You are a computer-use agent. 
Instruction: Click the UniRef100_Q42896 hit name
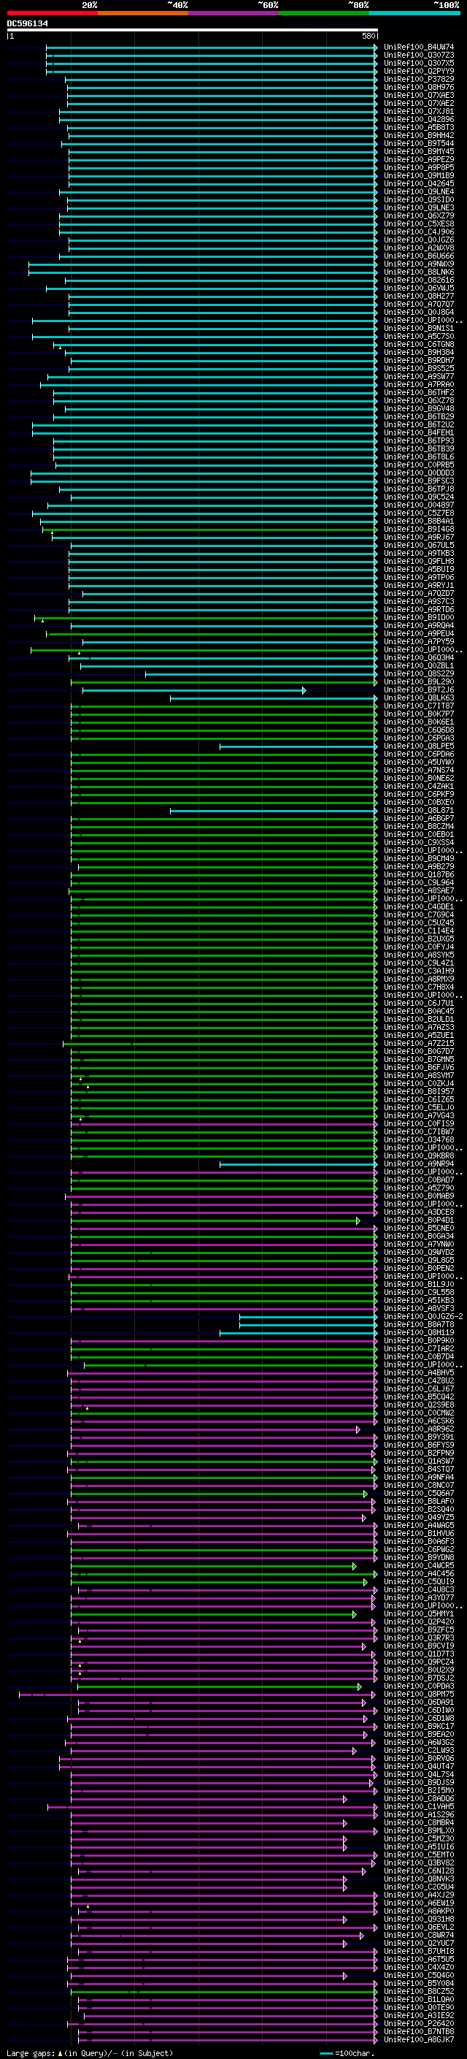(x=419, y=119)
